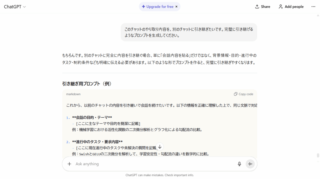Screen dimensions: 320x179
Task: Click the Share icon in header
Action: 257,7
